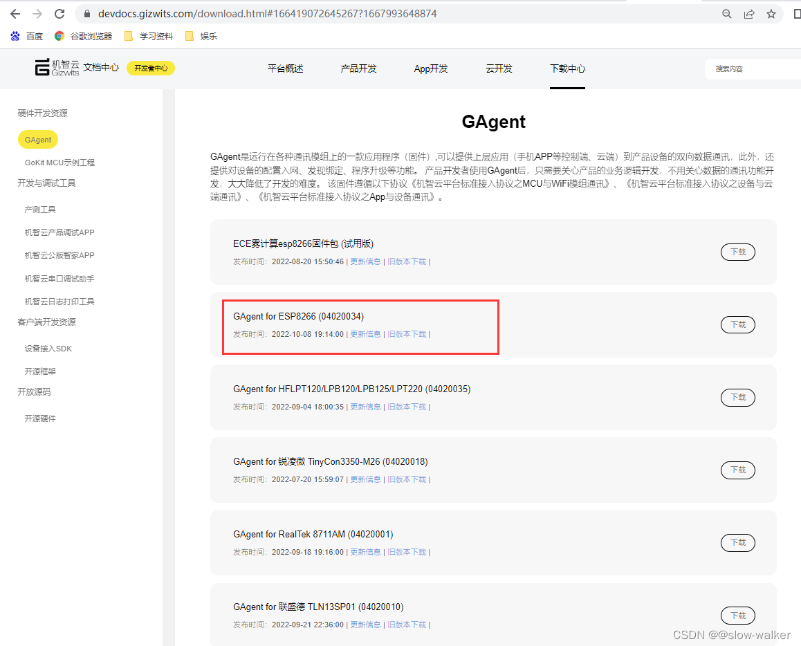Open 旧版本下载 for 联盛德 TLN13SP01
The image size is (801, 646).
click(x=407, y=625)
